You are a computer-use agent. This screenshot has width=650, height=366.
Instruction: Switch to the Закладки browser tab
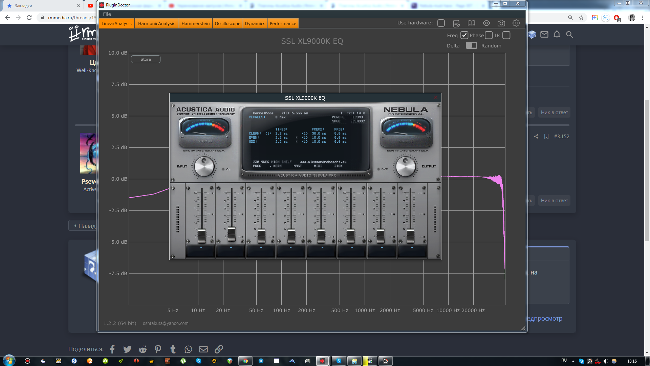(42, 6)
